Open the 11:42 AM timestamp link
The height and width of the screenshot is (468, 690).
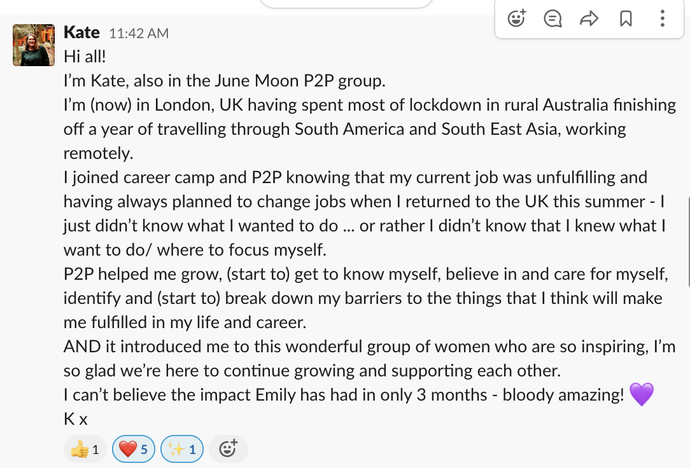[x=139, y=33]
